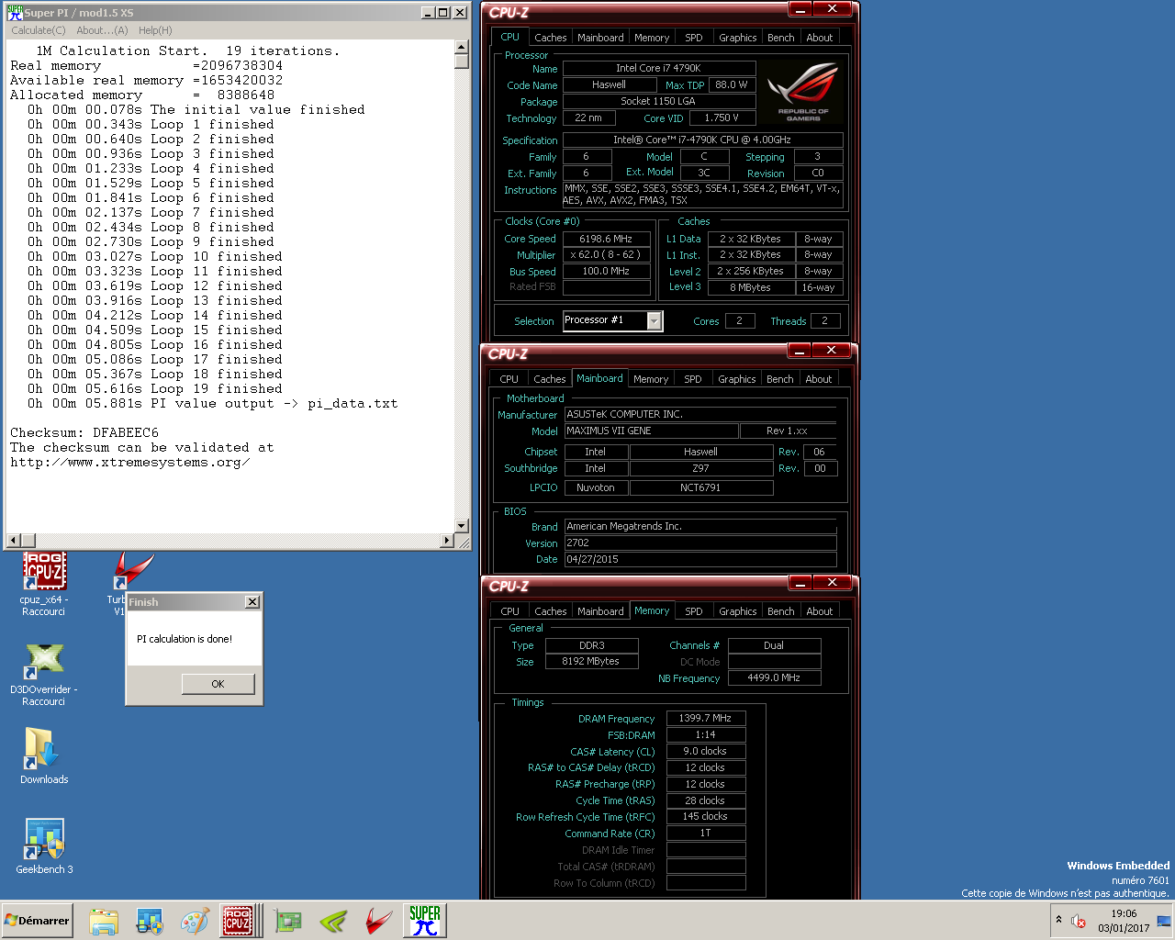Go to About tab in bottom CPU-Z window

pos(820,611)
